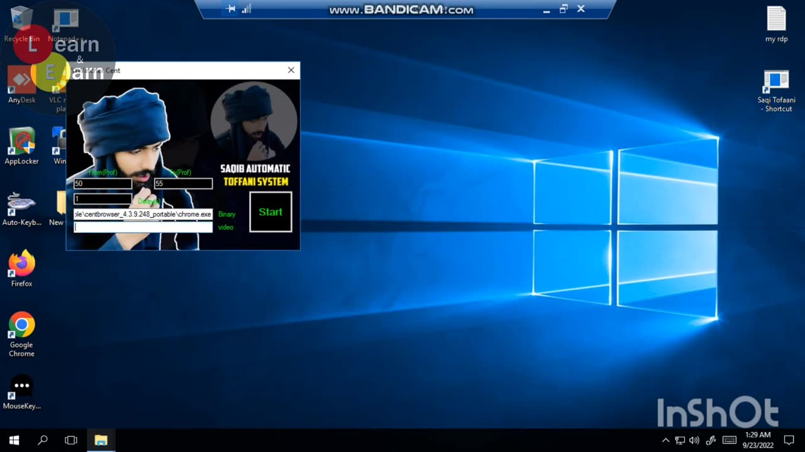Click the volume speaker tray icon

point(694,440)
